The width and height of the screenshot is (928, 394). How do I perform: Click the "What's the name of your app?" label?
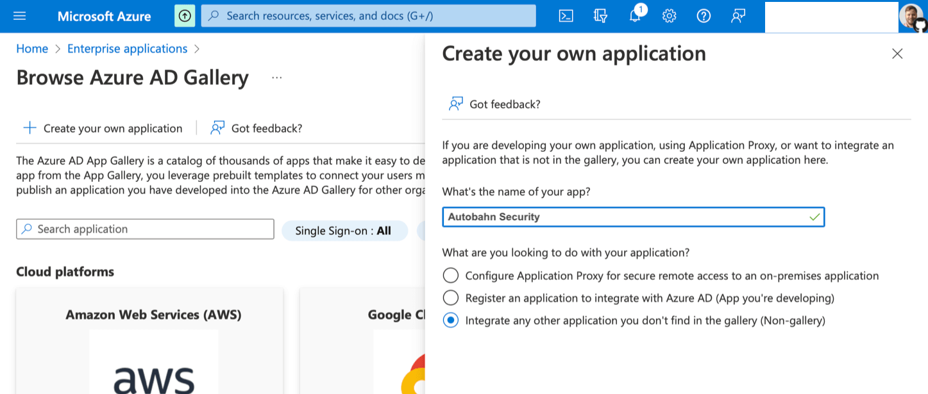[516, 191]
